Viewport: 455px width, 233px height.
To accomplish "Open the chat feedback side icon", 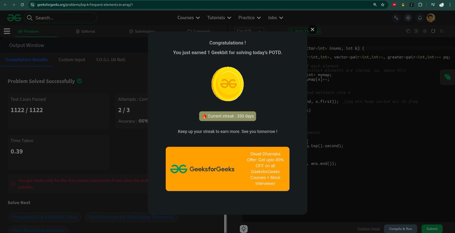I will (447, 77).
